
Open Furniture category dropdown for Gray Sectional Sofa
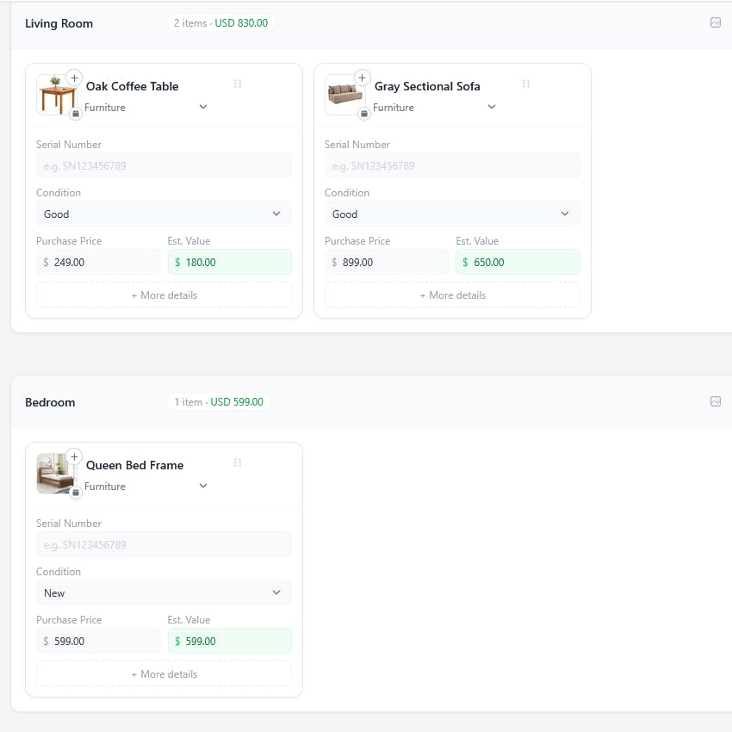click(x=434, y=108)
